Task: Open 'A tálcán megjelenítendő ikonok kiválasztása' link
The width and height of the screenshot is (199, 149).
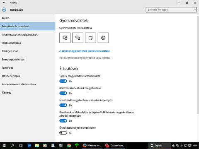Action: click(x=85, y=51)
